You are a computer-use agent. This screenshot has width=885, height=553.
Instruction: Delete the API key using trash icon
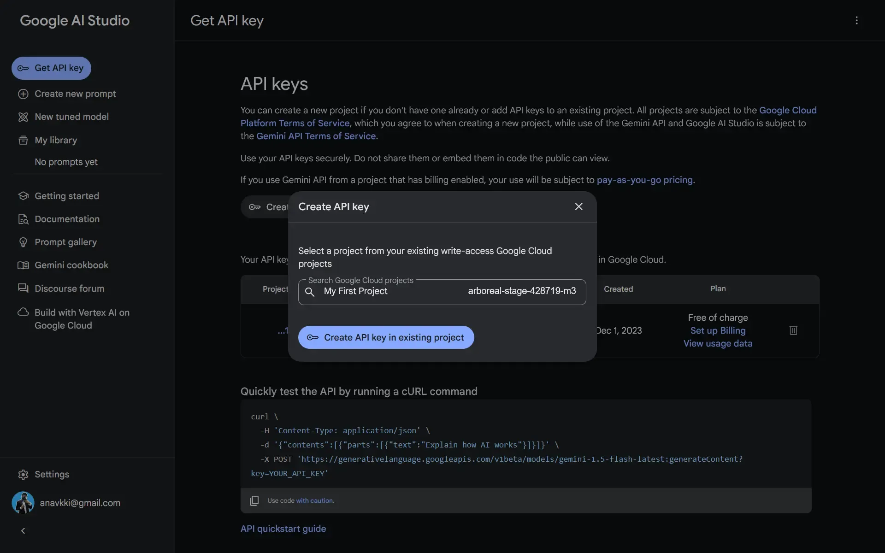point(793,330)
